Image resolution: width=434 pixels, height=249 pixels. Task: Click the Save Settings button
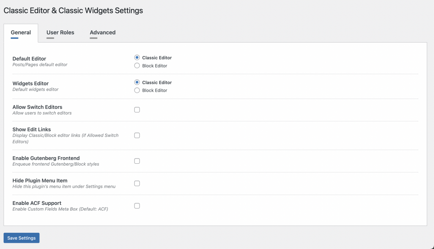[x=21, y=238]
